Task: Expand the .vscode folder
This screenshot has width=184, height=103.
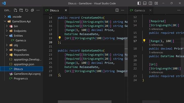Action: click(5, 17)
